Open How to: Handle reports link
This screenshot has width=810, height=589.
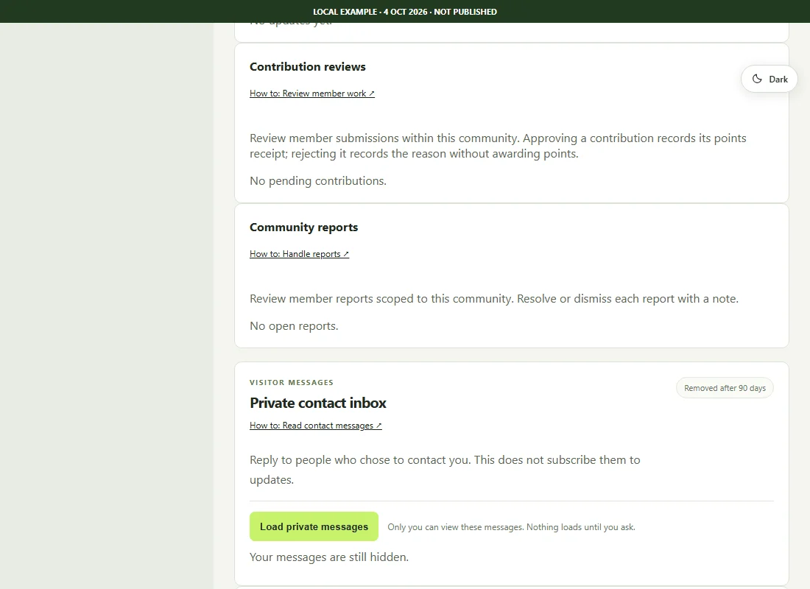[x=299, y=254]
